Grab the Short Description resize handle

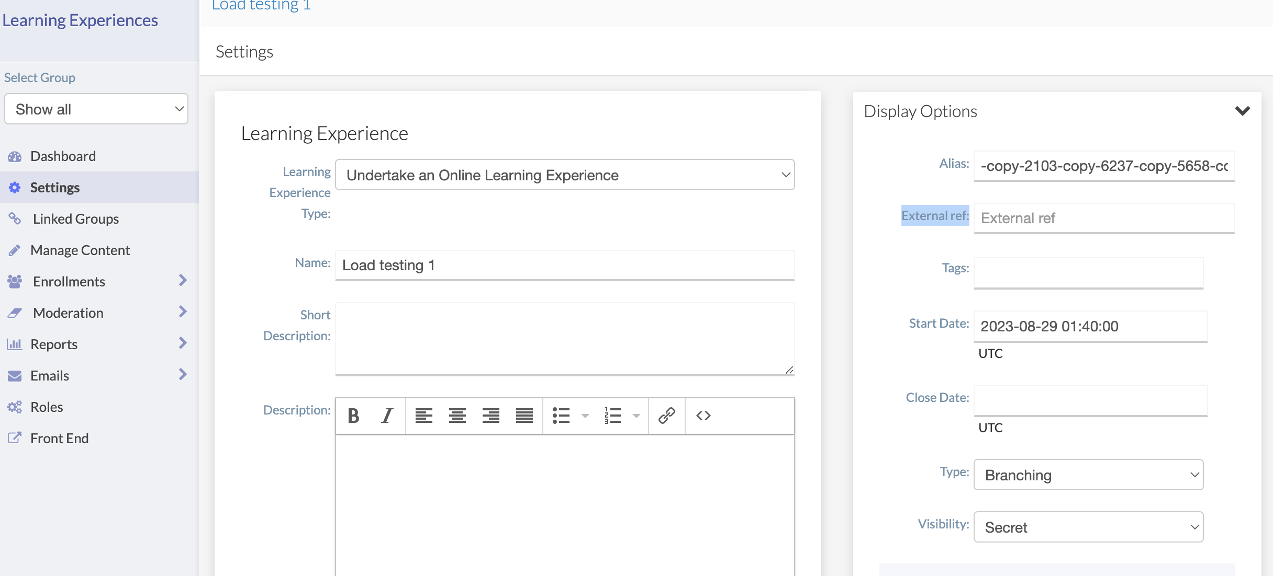click(x=789, y=370)
